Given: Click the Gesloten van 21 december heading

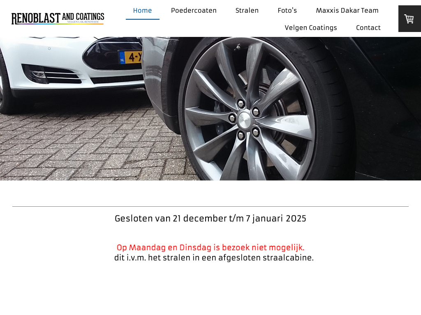Looking at the screenshot, I should (210, 219).
